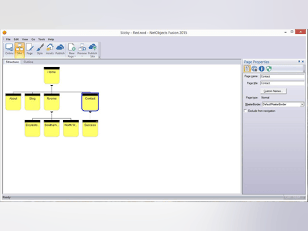This screenshot has height=231, width=308.
Task: Open Page view from toolbar
Action: (x=30, y=49)
